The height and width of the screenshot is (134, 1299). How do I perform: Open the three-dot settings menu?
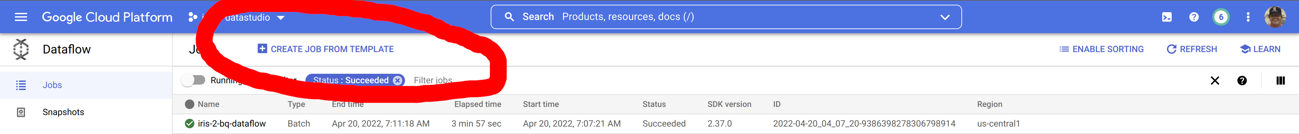(1248, 17)
